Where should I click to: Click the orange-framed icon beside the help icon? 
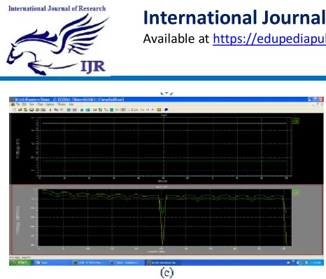pos(159,109)
